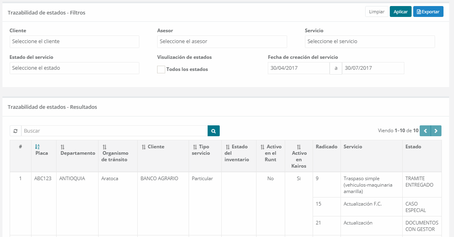Go to next results page arrow
The image size is (454, 237).
pyautogui.click(x=436, y=131)
